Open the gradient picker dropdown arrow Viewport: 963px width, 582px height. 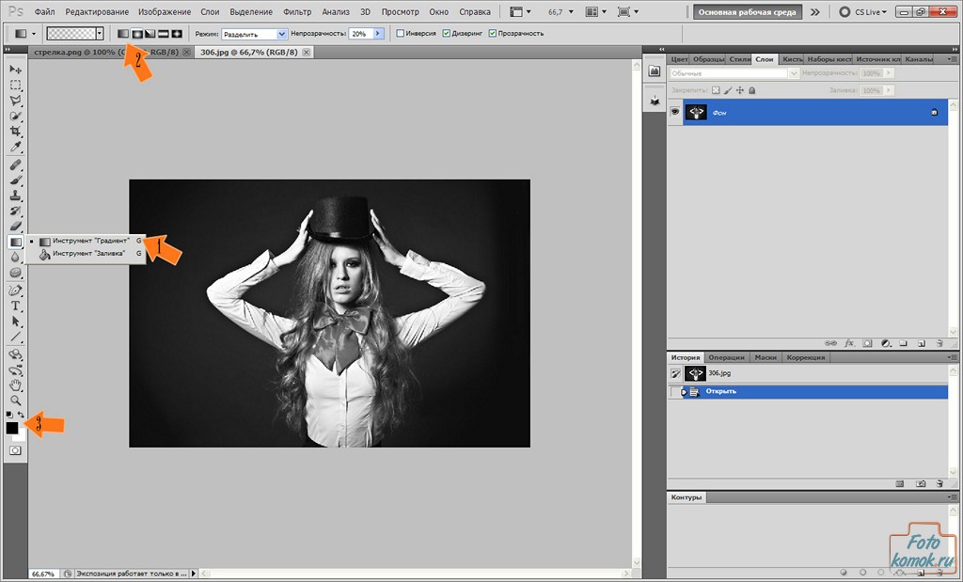(99, 34)
